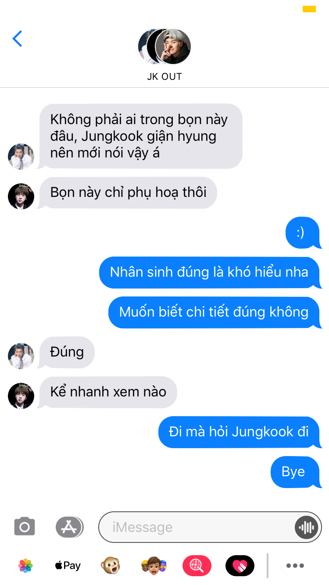Tap the audio waveform record icon
Viewport: 329px width, 585px height.
pos(306,527)
